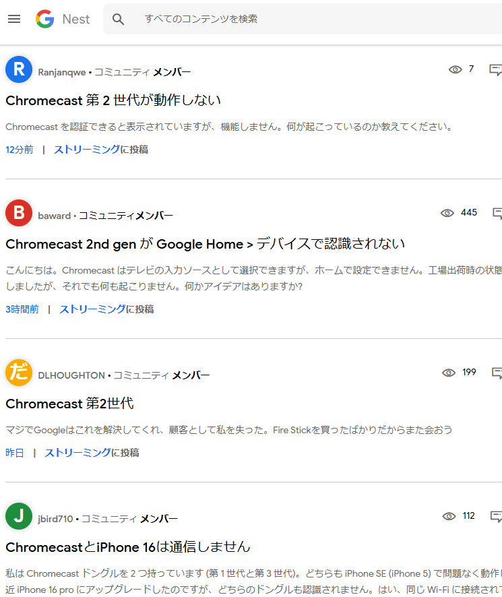Click Ranjanqwe's blue R avatar
Viewport: 502px width, 597px height.
tap(19, 69)
